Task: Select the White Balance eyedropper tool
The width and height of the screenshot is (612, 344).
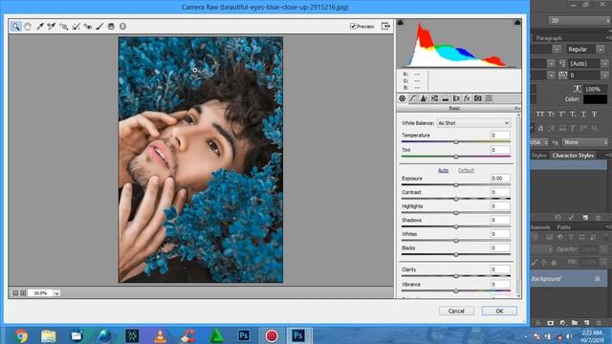Action: pyautogui.click(x=39, y=27)
